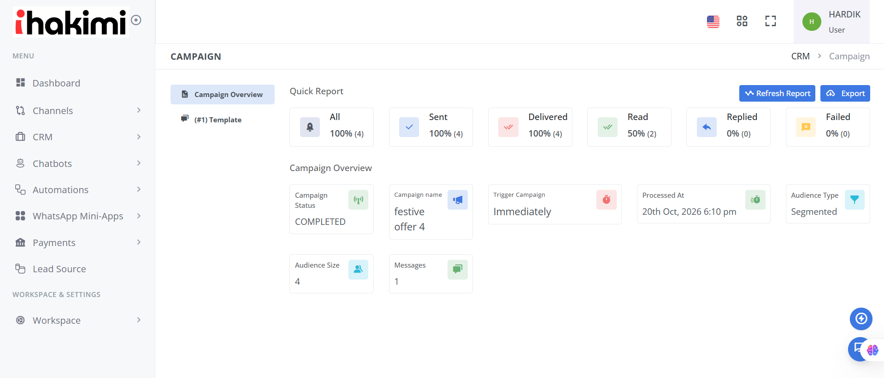Click the All bell icon

310,127
